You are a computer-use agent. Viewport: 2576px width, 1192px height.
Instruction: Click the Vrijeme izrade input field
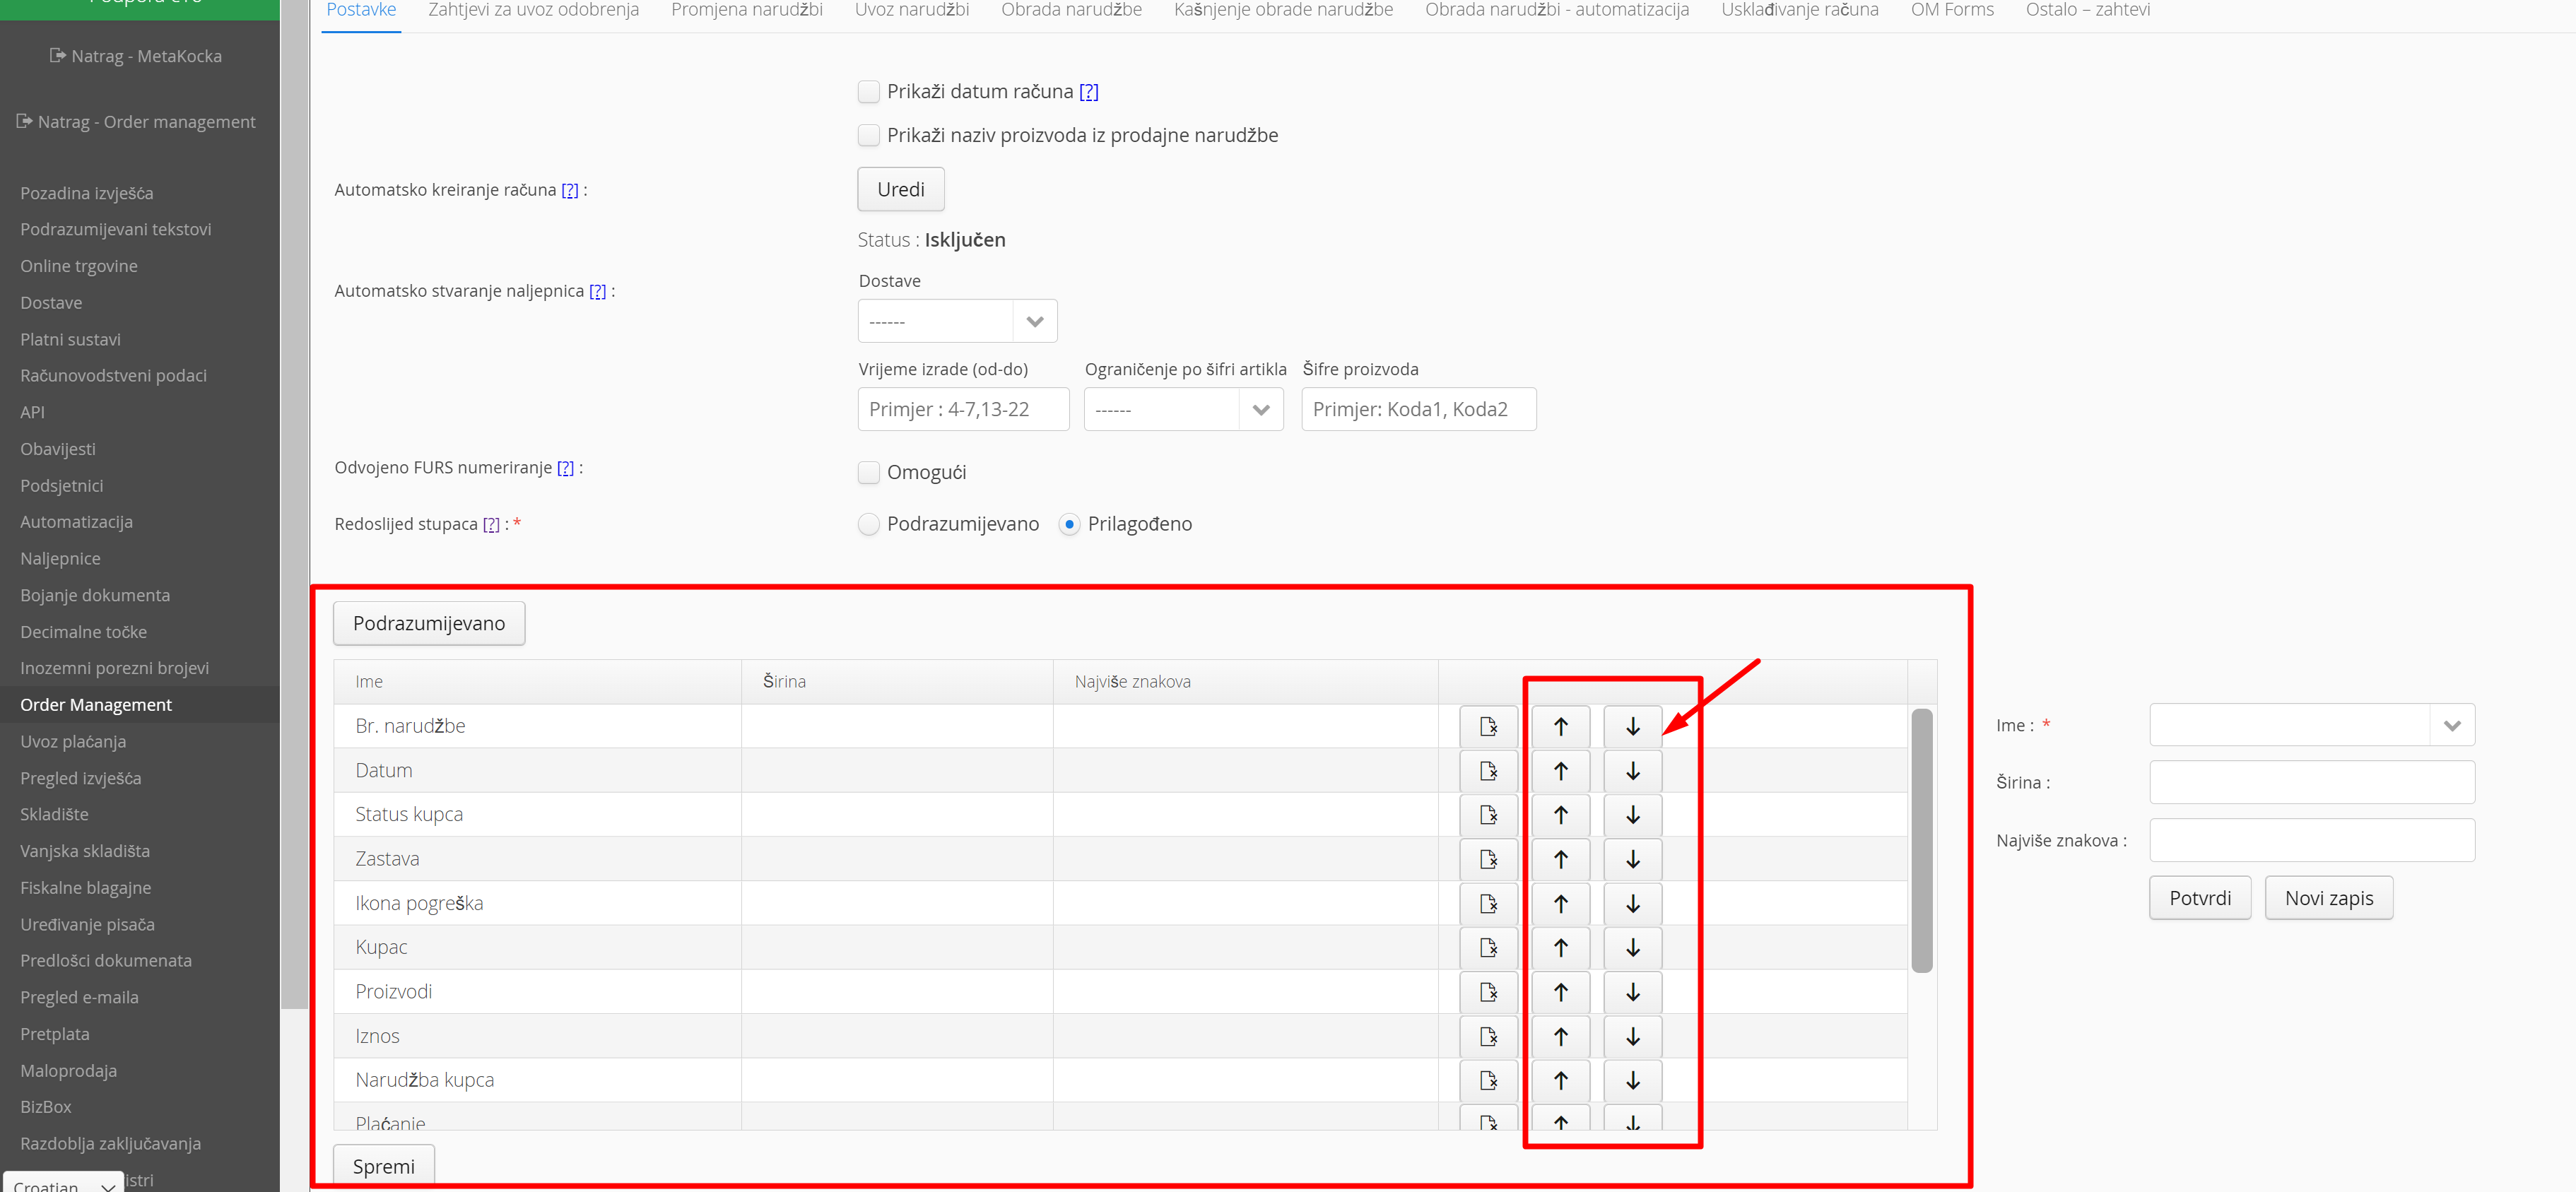pos(963,410)
